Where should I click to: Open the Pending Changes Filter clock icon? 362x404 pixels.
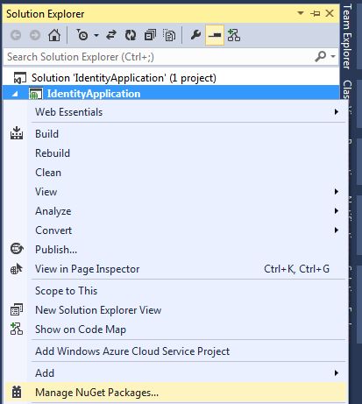click(82, 35)
